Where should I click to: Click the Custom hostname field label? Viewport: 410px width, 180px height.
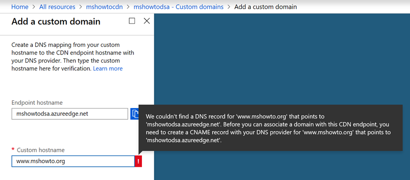41,150
